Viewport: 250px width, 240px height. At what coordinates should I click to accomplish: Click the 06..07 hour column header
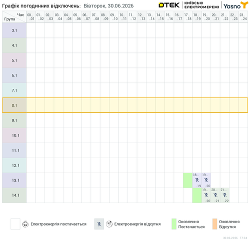[86, 17]
